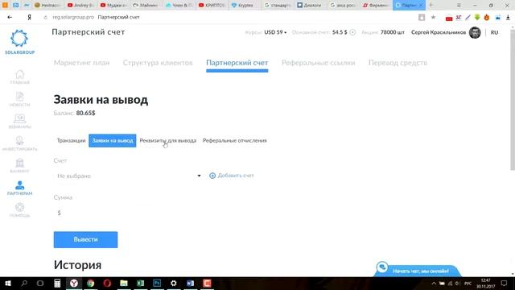Launch Calculator from the taskbar
The width and height of the screenshot is (515, 290).
pyautogui.click(x=57, y=283)
